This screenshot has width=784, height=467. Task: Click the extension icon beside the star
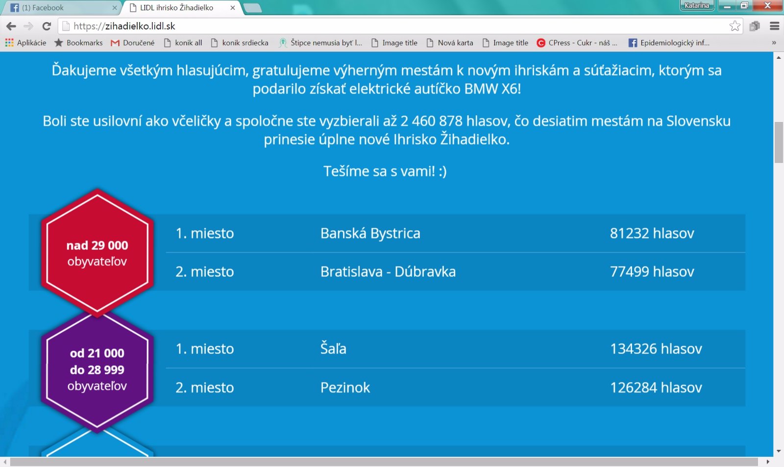[x=755, y=26]
